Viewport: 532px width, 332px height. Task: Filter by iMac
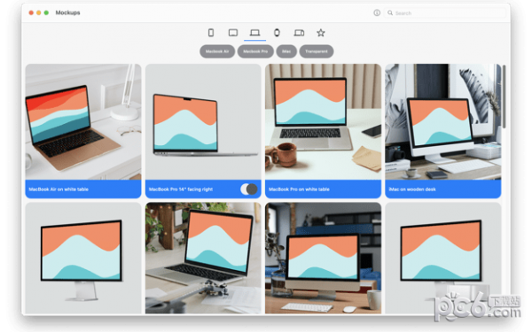(x=286, y=51)
